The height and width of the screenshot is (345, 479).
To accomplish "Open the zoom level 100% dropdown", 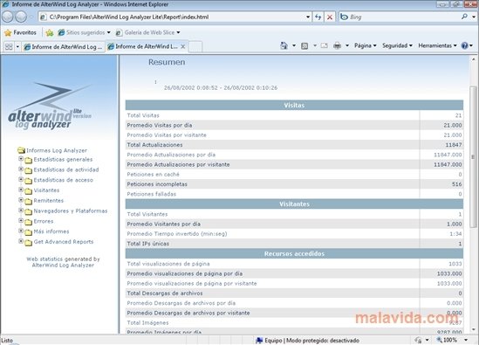I will (466, 340).
